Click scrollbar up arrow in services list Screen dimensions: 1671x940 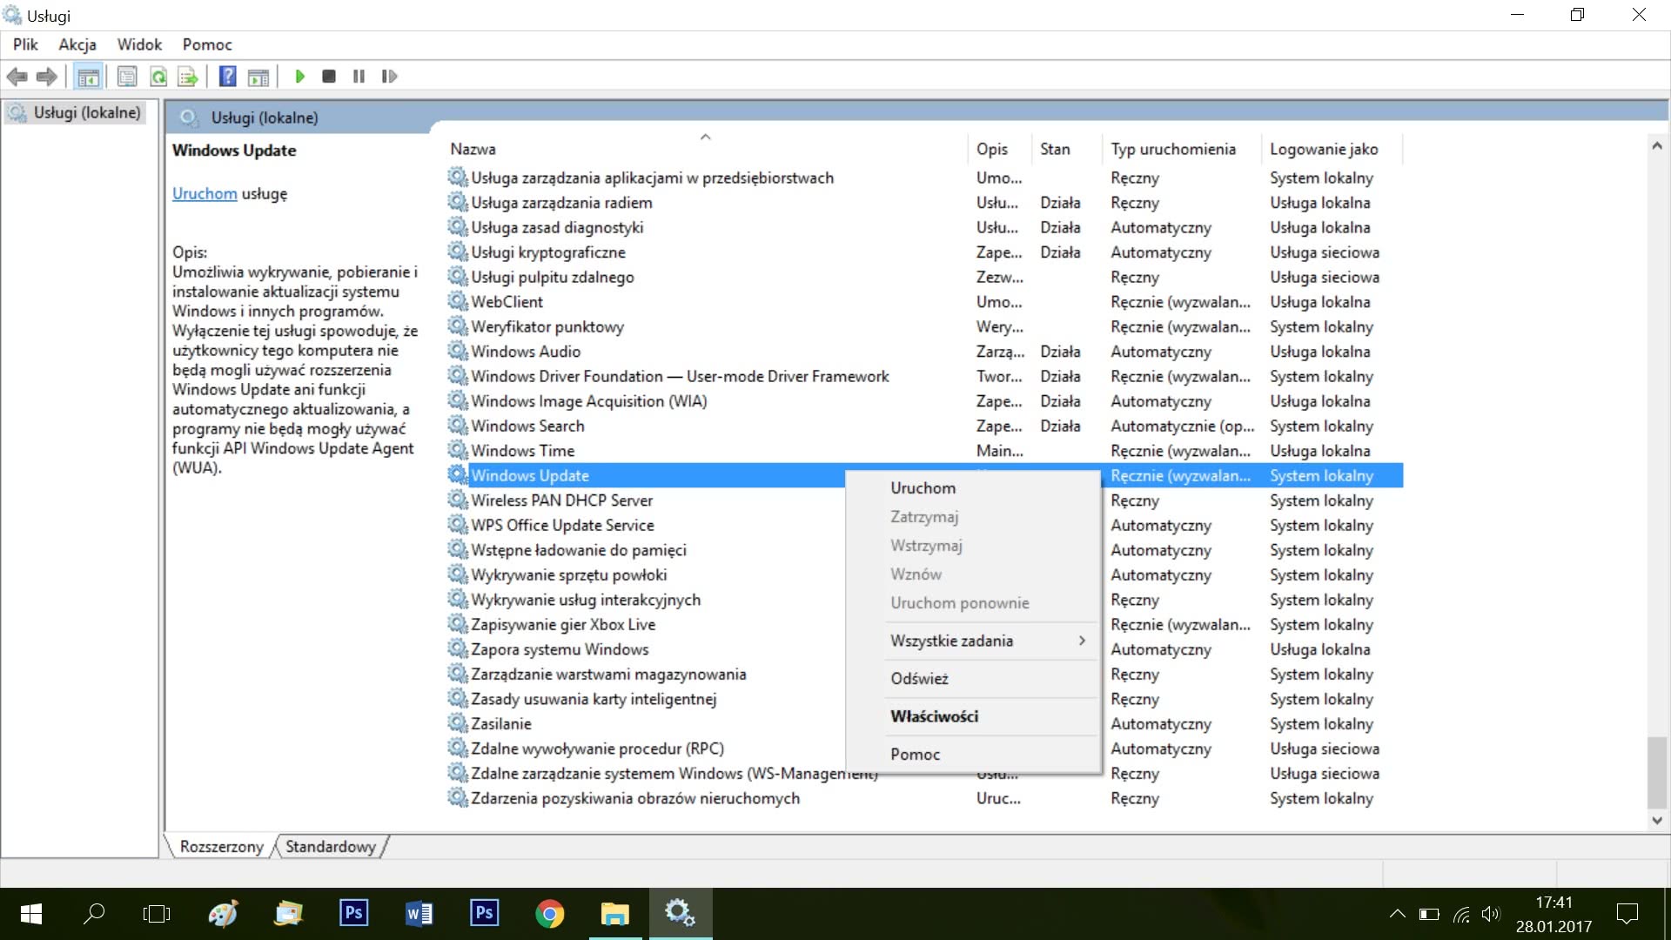pyautogui.click(x=1657, y=146)
